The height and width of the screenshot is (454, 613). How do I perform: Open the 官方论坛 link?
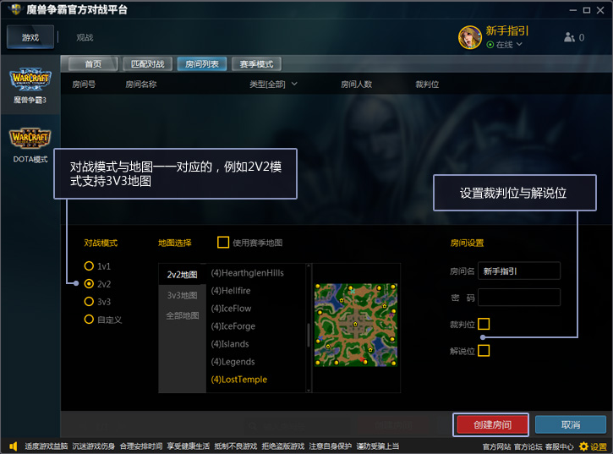point(528,446)
